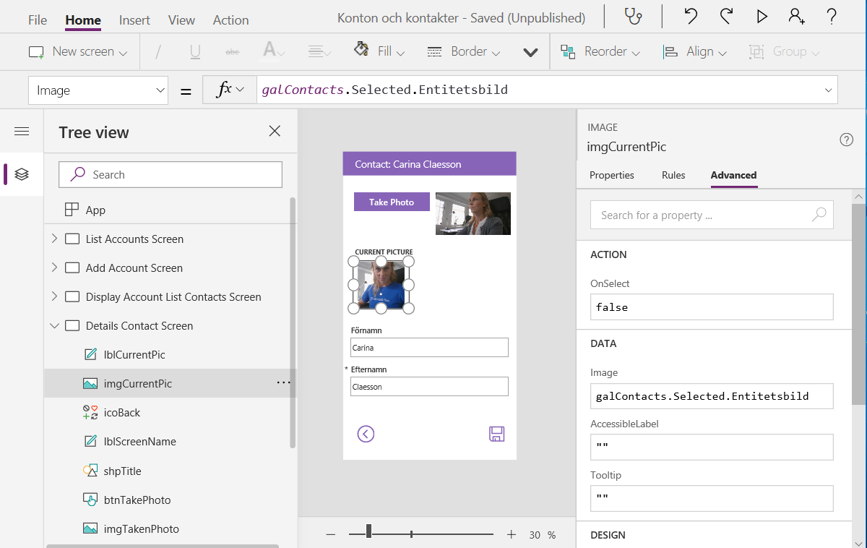
Task: Click the Redo icon
Action: click(726, 15)
